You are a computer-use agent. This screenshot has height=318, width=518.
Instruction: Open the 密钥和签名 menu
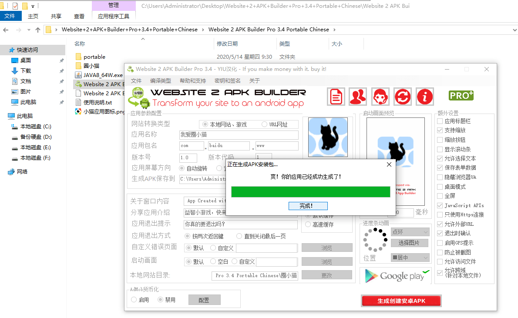pyautogui.click(x=228, y=80)
